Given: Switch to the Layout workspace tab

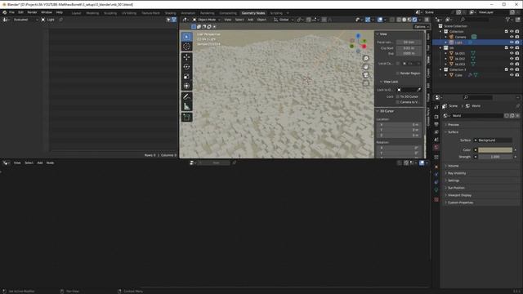Looking at the screenshot, I should point(76,13).
